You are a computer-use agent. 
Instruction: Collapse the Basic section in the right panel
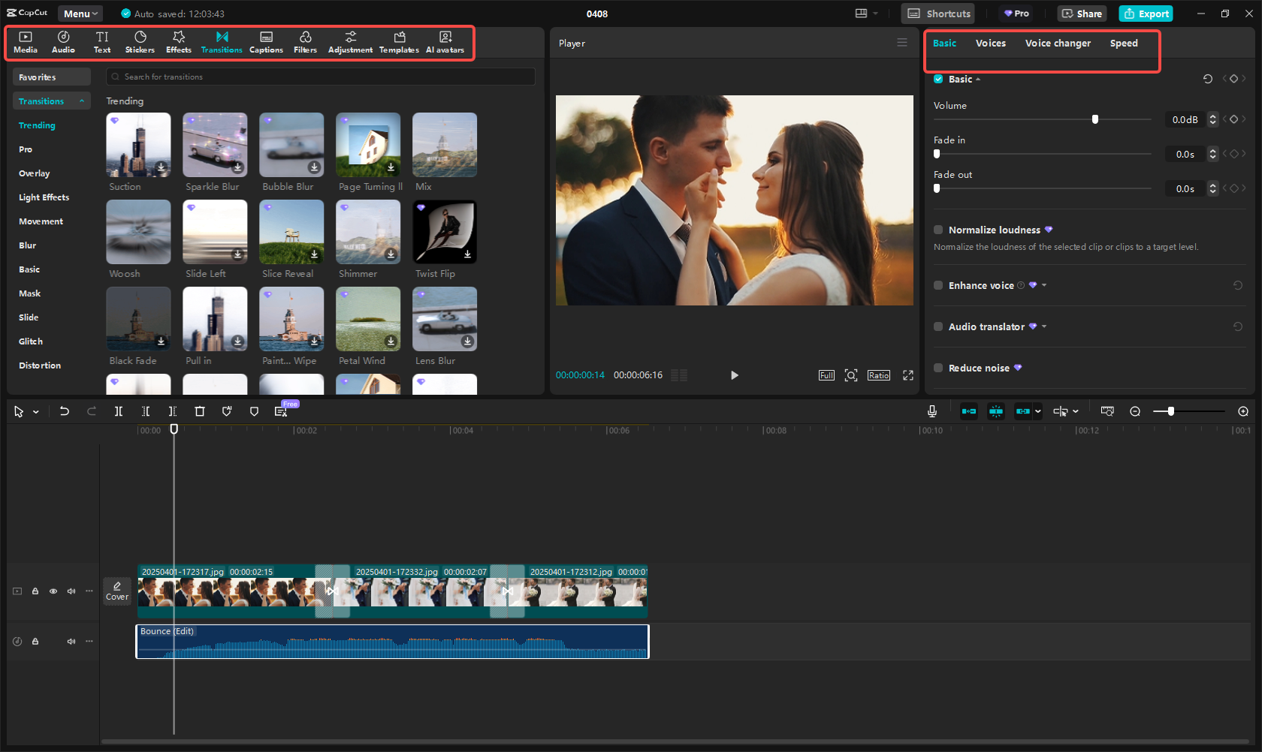(979, 79)
